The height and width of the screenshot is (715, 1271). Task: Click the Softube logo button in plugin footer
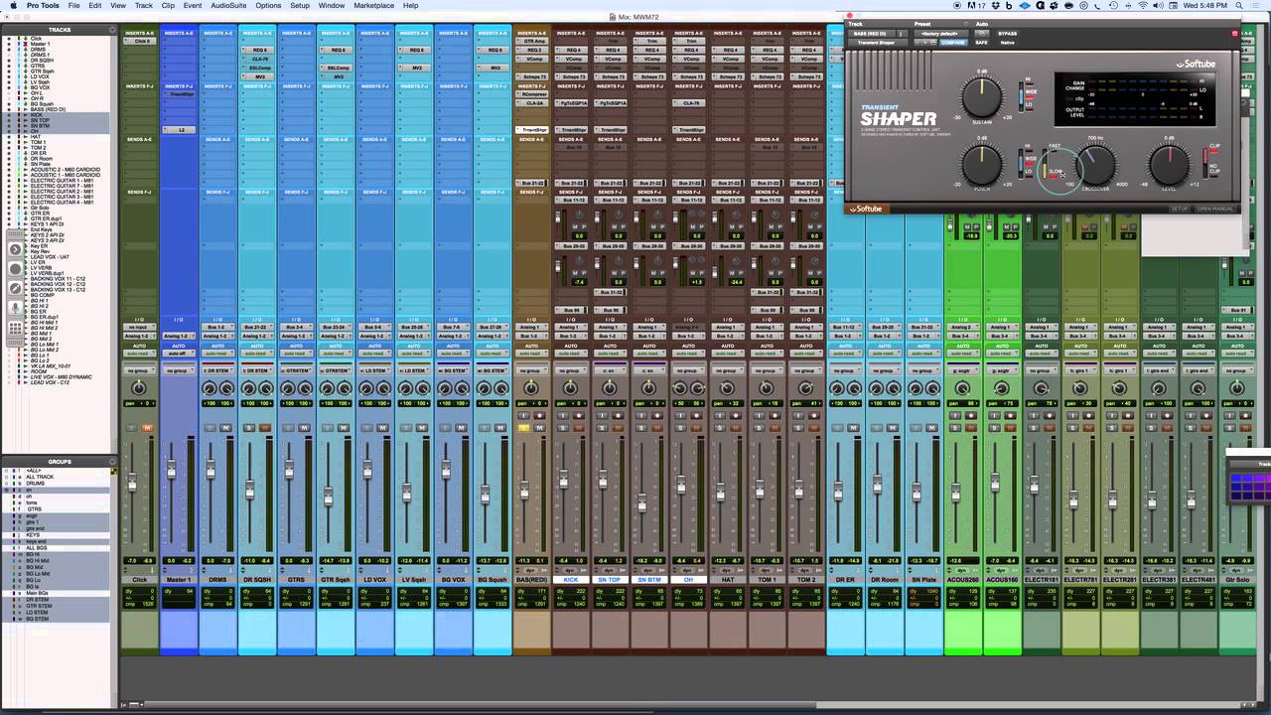(868, 209)
